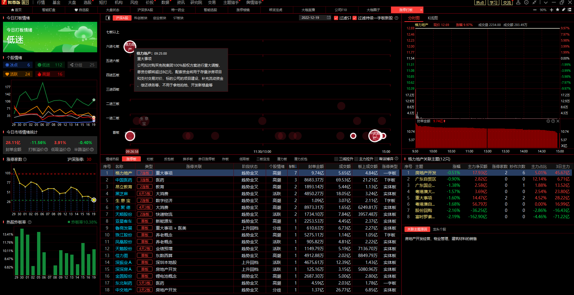Click help icon next to 半路溢价

click(92, 149)
